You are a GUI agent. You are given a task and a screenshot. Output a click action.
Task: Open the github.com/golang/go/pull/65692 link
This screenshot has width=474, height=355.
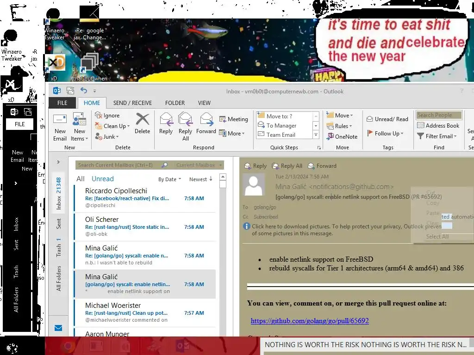310,321
